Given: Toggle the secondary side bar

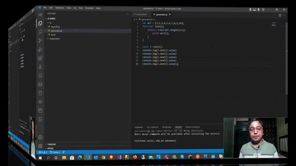Looking at the screenshot, I should 258,9.
